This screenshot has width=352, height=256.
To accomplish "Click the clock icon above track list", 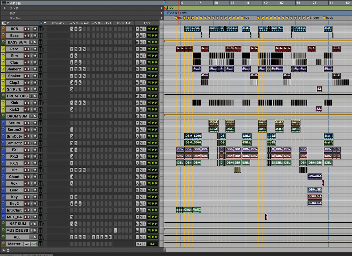I will coord(41,23).
